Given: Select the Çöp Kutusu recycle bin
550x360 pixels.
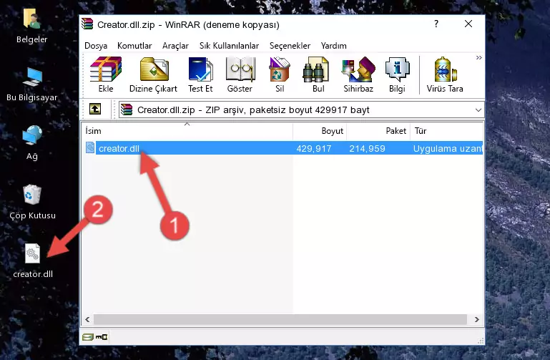Looking at the screenshot, I should [32, 202].
